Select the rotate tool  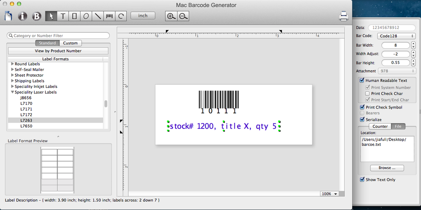[121, 16]
